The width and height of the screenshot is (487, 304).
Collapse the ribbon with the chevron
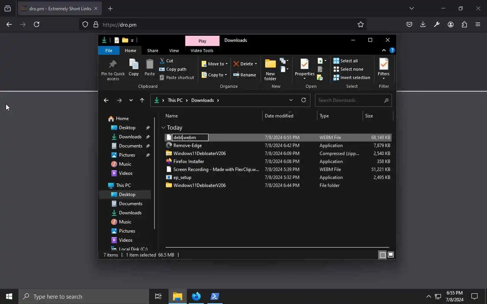point(384,50)
